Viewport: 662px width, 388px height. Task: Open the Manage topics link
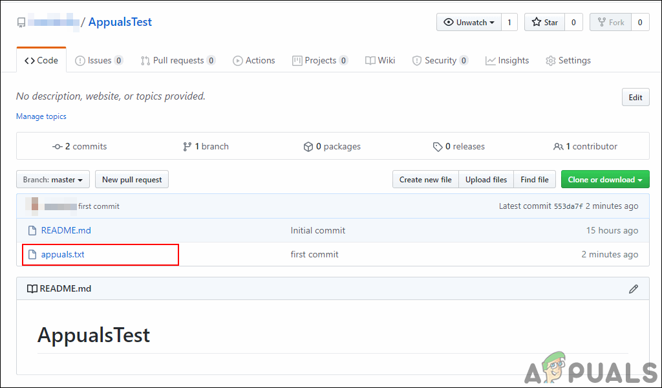tap(41, 116)
